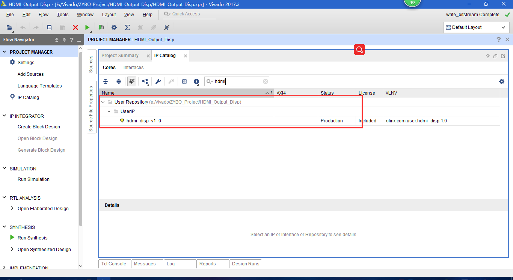Sort by the Name column header

point(187,93)
